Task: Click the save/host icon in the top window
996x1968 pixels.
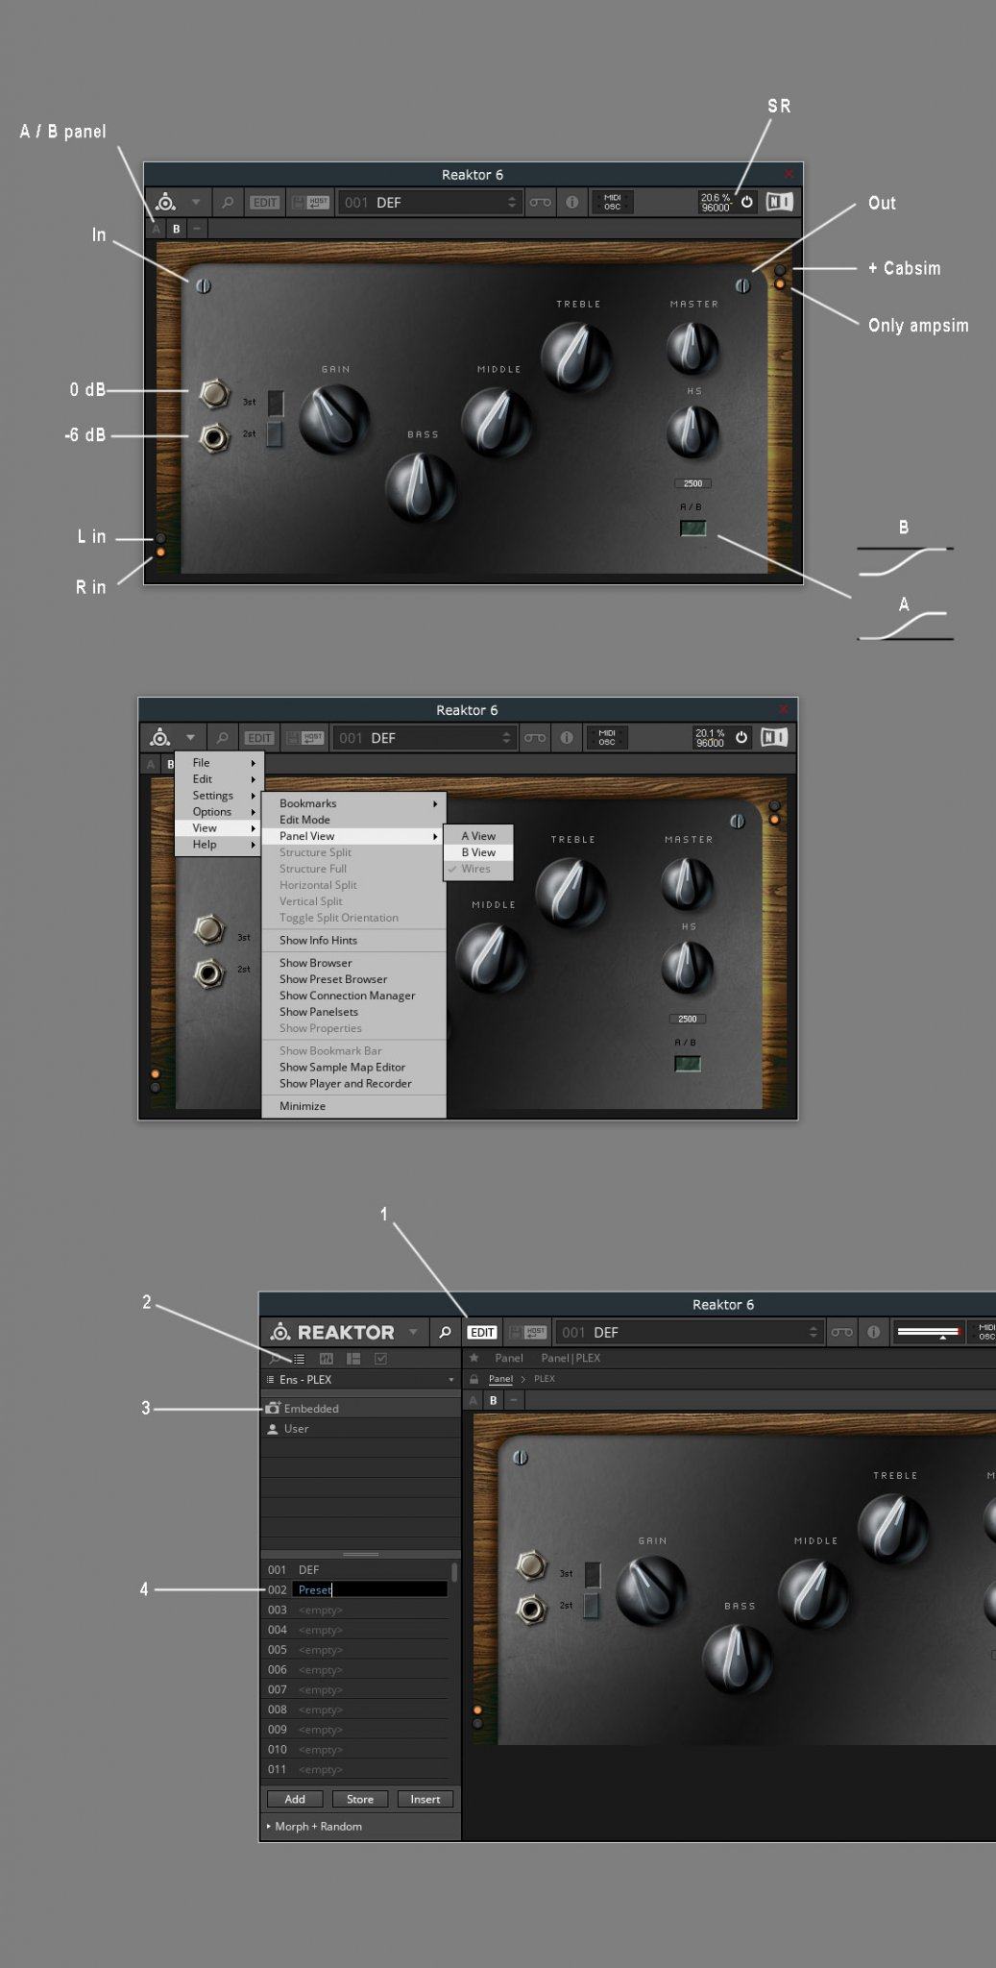Action: tap(310, 202)
